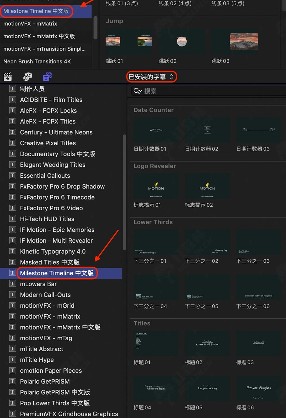Click the T icon beside AleFX - FCPX Looks
286x418 pixels.
(x=12, y=110)
